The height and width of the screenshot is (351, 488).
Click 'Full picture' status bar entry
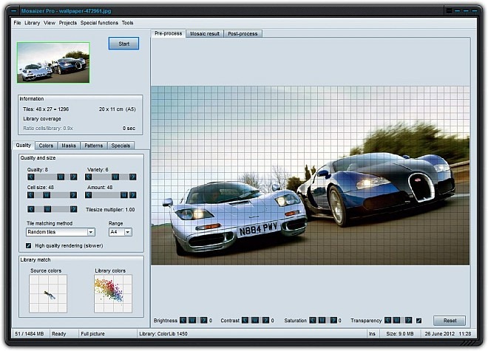(x=92, y=333)
